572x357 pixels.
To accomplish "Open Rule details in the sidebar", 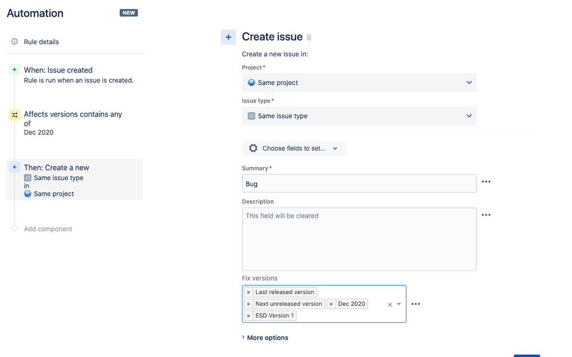I will pyautogui.click(x=41, y=42).
